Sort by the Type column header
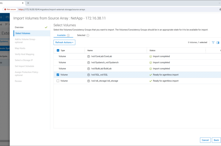 click(63, 50)
